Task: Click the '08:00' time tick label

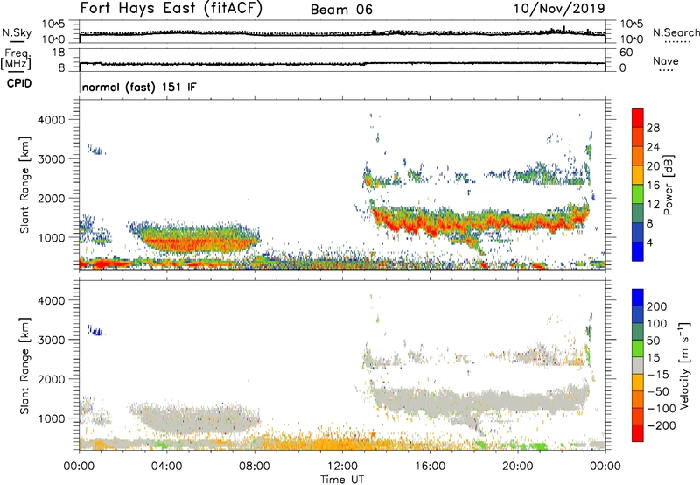Action: pos(255,467)
